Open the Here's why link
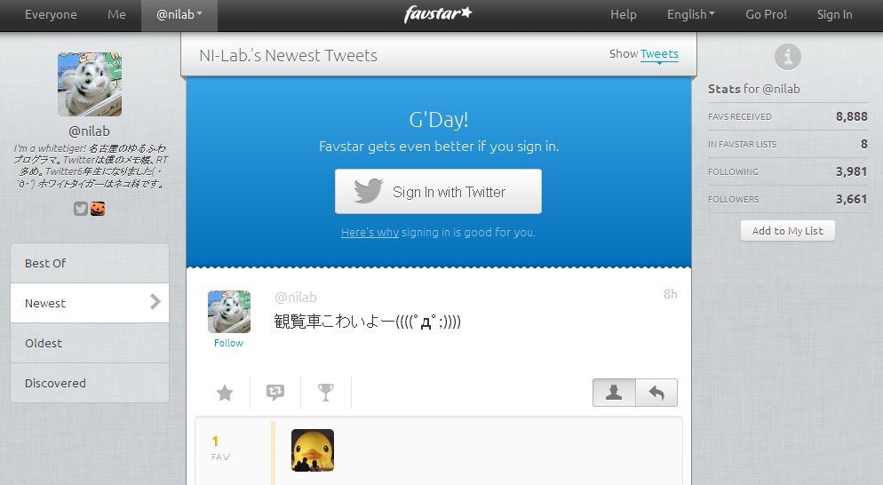The height and width of the screenshot is (485, 883). 370,232
